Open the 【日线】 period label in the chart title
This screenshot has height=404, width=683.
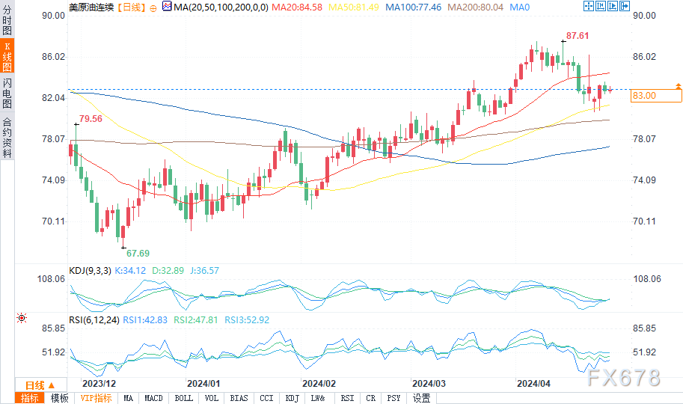point(131,7)
